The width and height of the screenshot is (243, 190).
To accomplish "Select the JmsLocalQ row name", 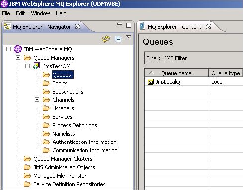I will tap(167, 82).
